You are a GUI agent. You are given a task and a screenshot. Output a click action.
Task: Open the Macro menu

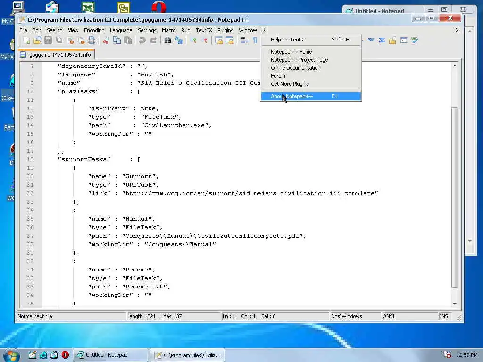pyautogui.click(x=168, y=30)
